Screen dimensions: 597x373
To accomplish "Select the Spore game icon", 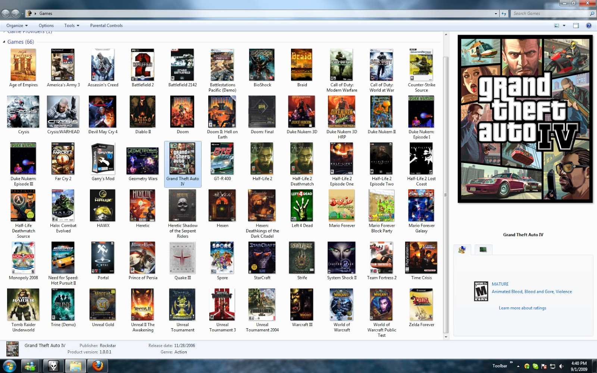I will (x=222, y=258).
